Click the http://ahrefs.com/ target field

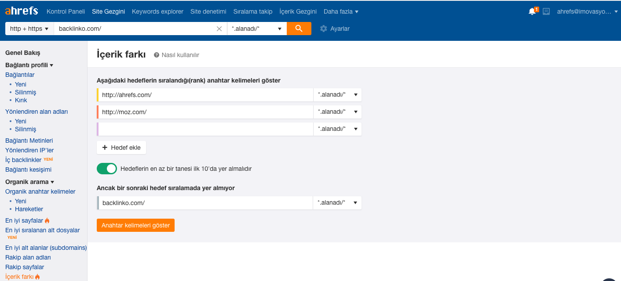point(206,95)
